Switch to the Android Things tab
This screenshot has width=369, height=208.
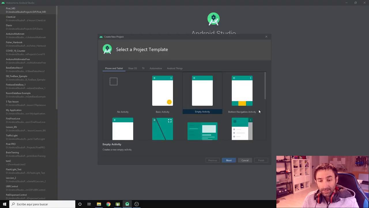(x=175, y=68)
